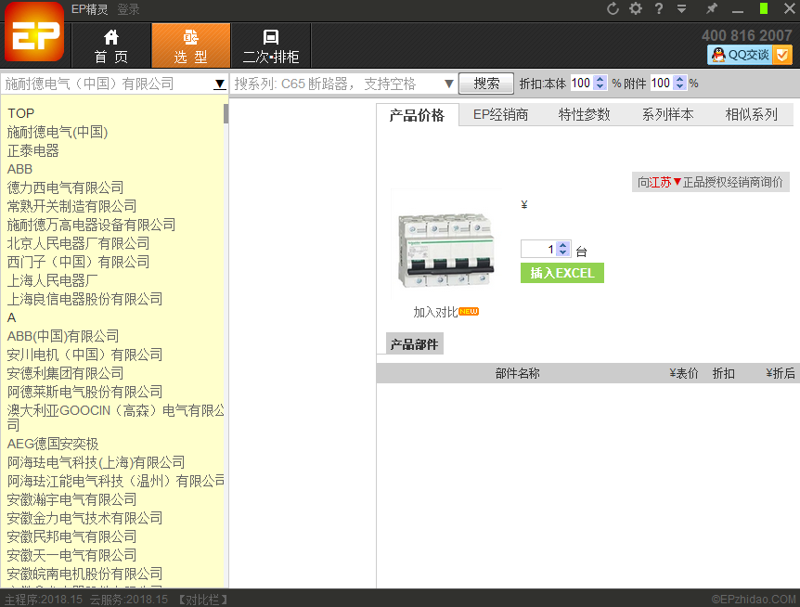The height and width of the screenshot is (607, 800).
Task: Go to the 首页 home page
Action: [x=111, y=46]
